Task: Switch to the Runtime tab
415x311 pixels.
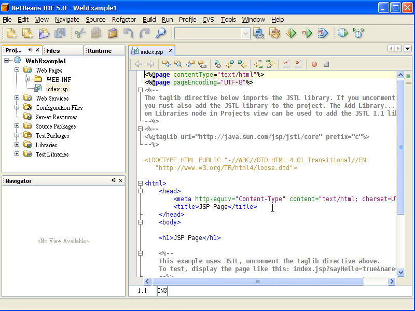Action: click(104, 50)
